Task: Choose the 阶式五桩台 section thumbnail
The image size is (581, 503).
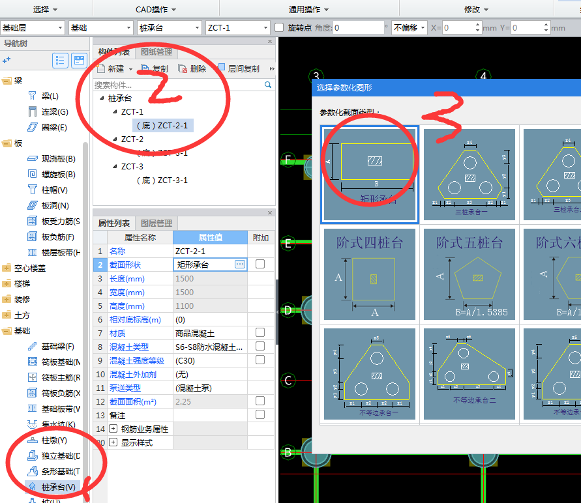Action: click(x=469, y=274)
